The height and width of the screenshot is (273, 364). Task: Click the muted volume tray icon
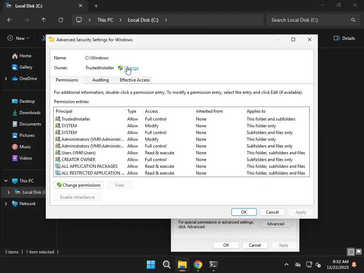click(x=318, y=264)
